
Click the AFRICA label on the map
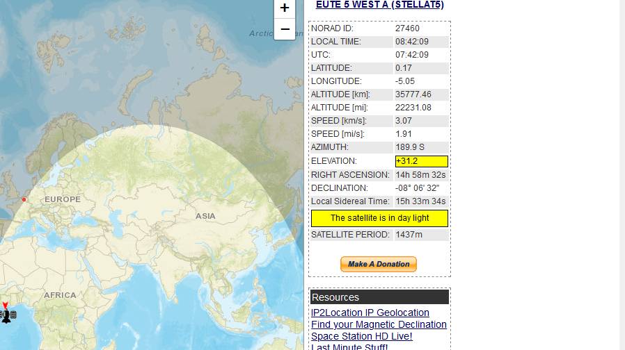60,295
